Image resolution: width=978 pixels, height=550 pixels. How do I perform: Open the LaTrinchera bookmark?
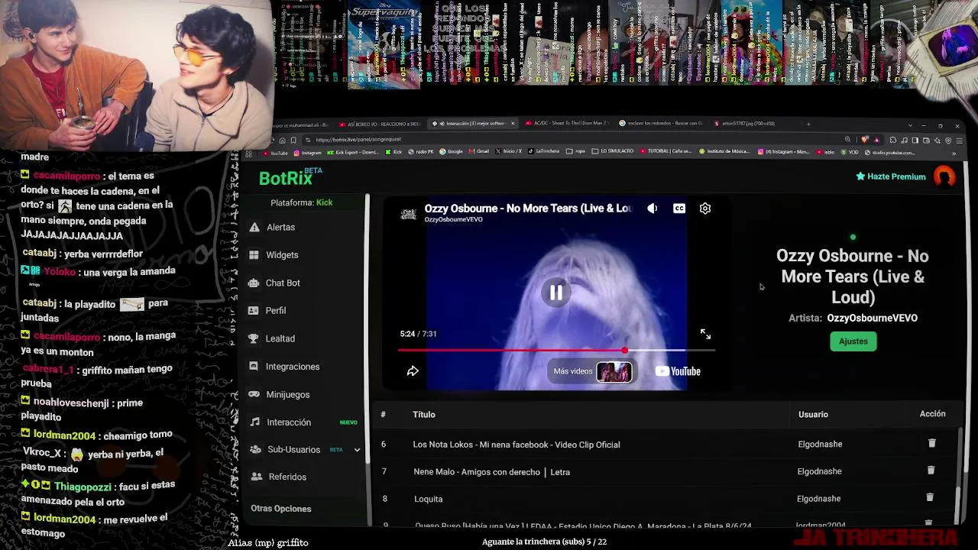pos(544,151)
